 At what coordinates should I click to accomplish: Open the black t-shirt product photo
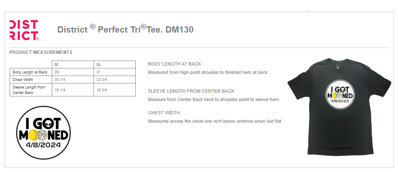click(339, 106)
